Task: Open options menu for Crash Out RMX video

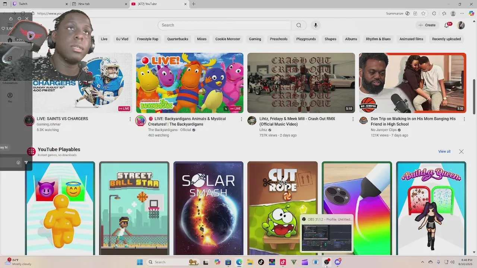Action: (353, 119)
